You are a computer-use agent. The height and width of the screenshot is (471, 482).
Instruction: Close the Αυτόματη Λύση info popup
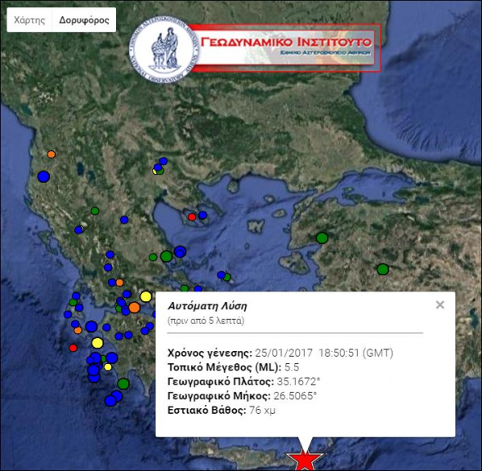440,304
